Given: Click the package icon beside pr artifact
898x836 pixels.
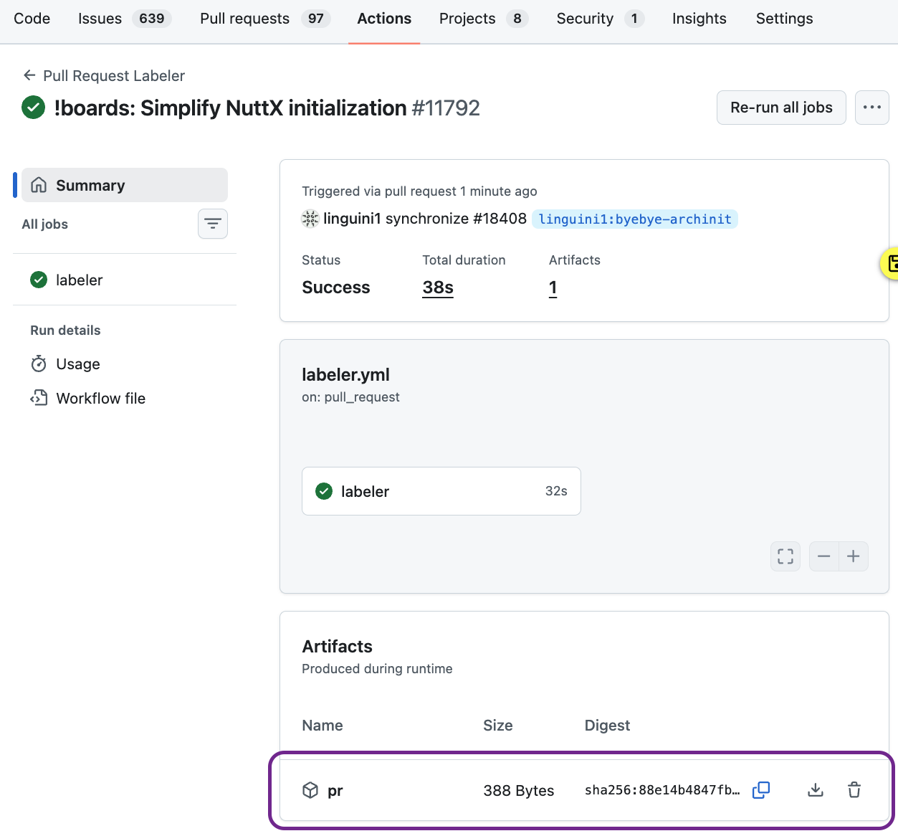Looking at the screenshot, I should [x=310, y=789].
